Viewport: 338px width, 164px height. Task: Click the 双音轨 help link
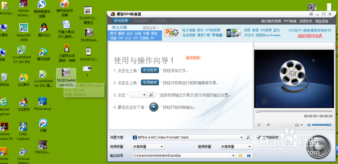click(144, 38)
